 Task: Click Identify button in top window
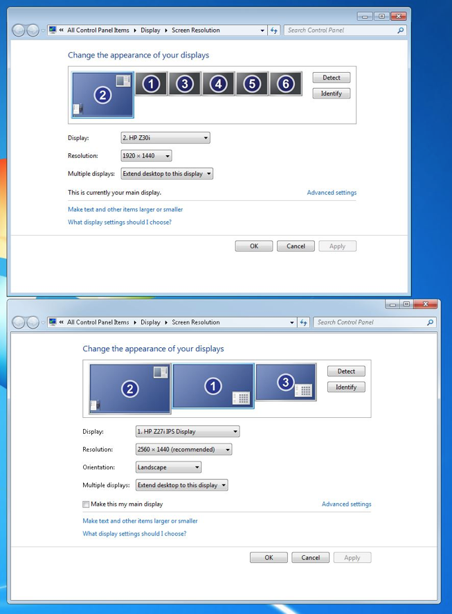point(331,93)
